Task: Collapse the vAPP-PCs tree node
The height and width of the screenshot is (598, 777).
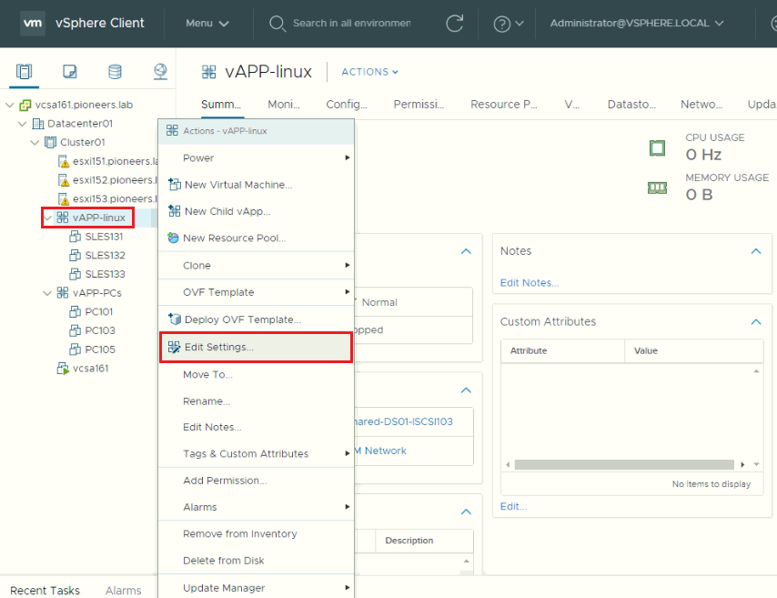Action: [x=47, y=293]
